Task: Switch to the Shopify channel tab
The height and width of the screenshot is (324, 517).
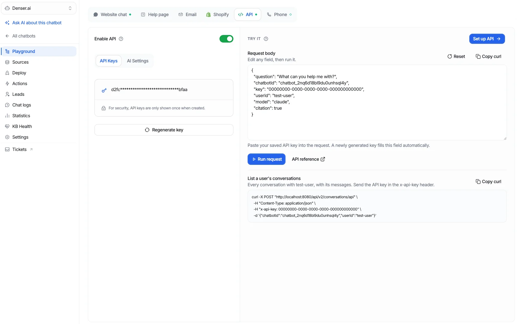Action: [x=217, y=14]
